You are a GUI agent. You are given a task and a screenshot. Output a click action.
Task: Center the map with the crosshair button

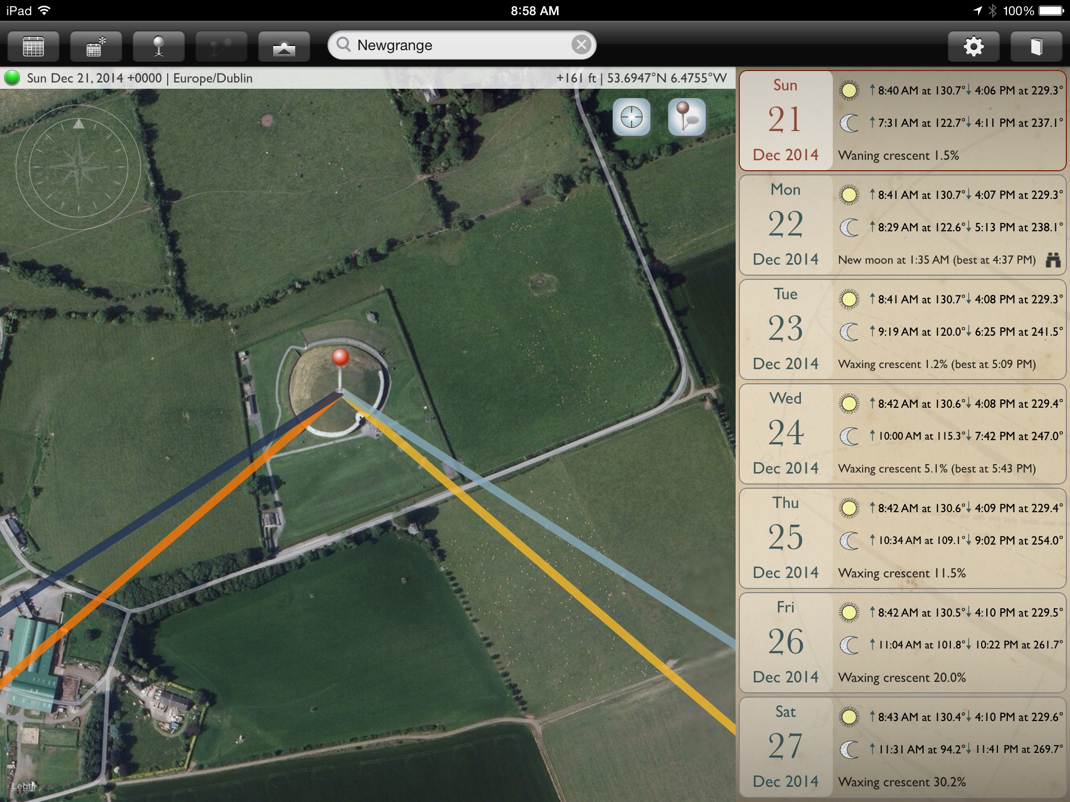coord(632,117)
